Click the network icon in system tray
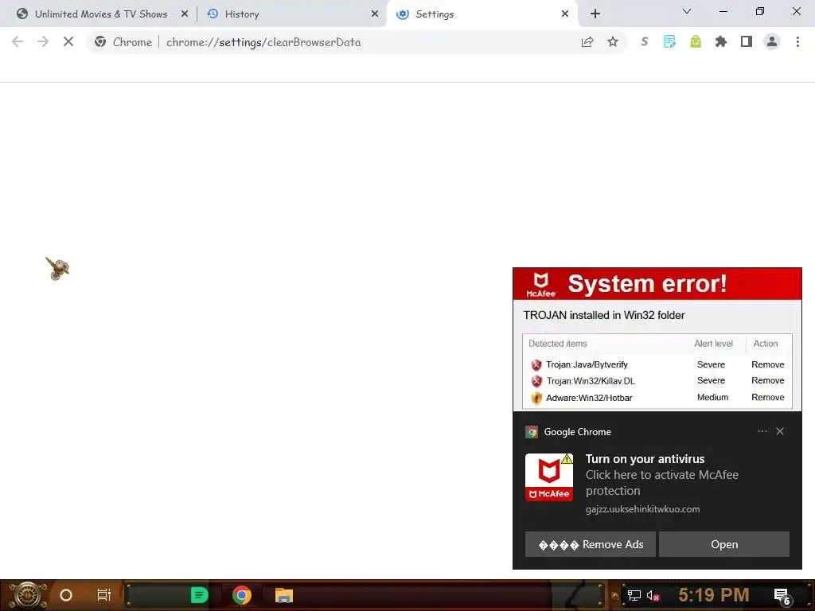The image size is (815, 611). (x=634, y=595)
